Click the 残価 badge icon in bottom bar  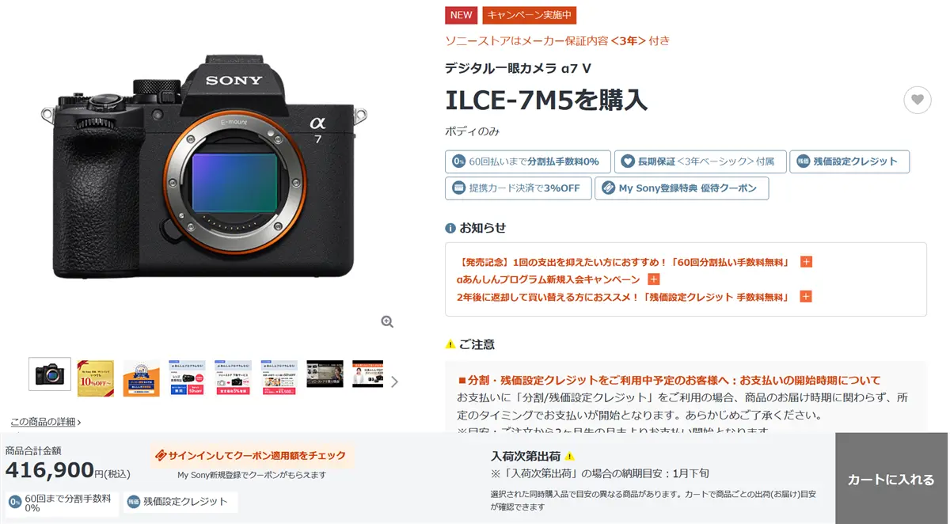tap(134, 501)
